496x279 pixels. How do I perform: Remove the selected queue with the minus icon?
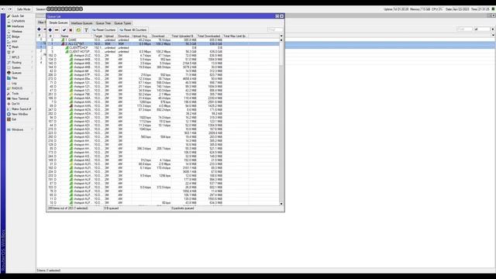57,30
